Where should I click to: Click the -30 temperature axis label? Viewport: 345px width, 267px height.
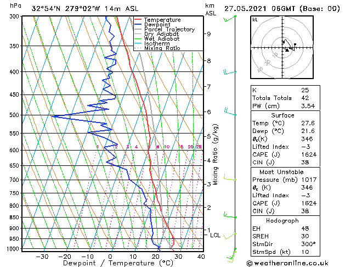[42, 257]
